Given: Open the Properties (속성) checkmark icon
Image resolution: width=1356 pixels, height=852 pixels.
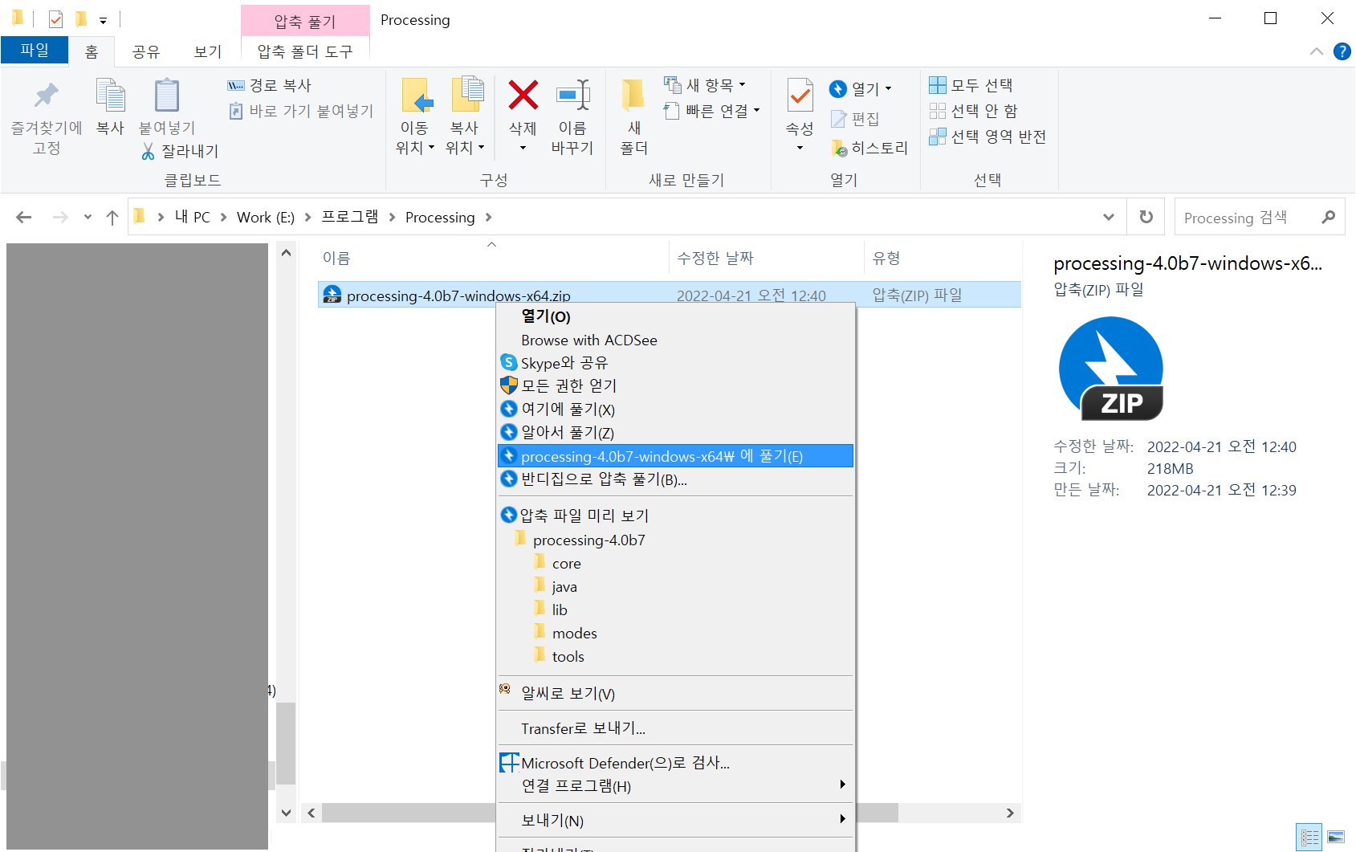Looking at the screenshot, I should tap(800, 96).
